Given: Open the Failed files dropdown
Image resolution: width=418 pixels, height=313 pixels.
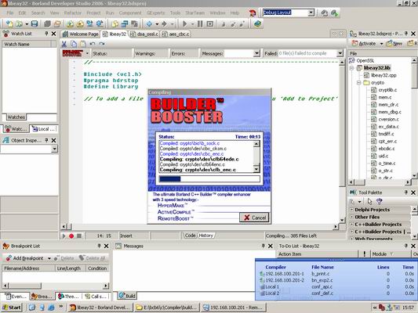Looking at the screenshot, I should (340, 53).
